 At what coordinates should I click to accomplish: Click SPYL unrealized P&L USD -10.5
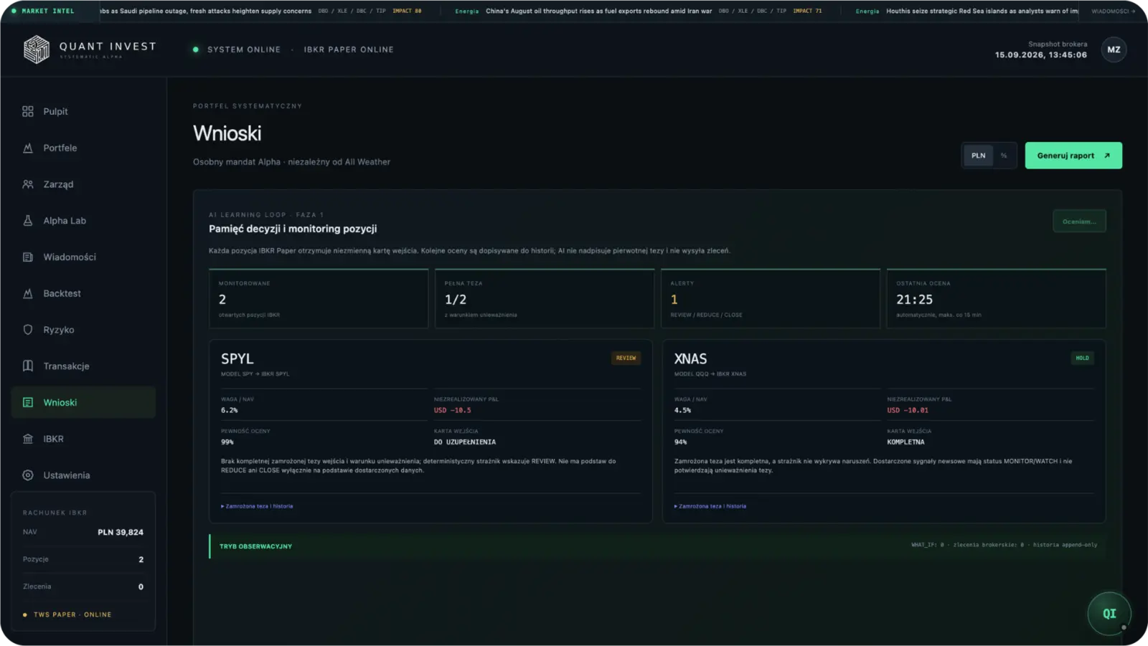click(453, 410)
